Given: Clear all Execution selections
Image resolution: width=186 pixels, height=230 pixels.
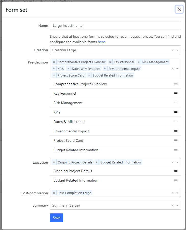Looking at the screenshot, I should pyautogui.click(x=172, y=162).
